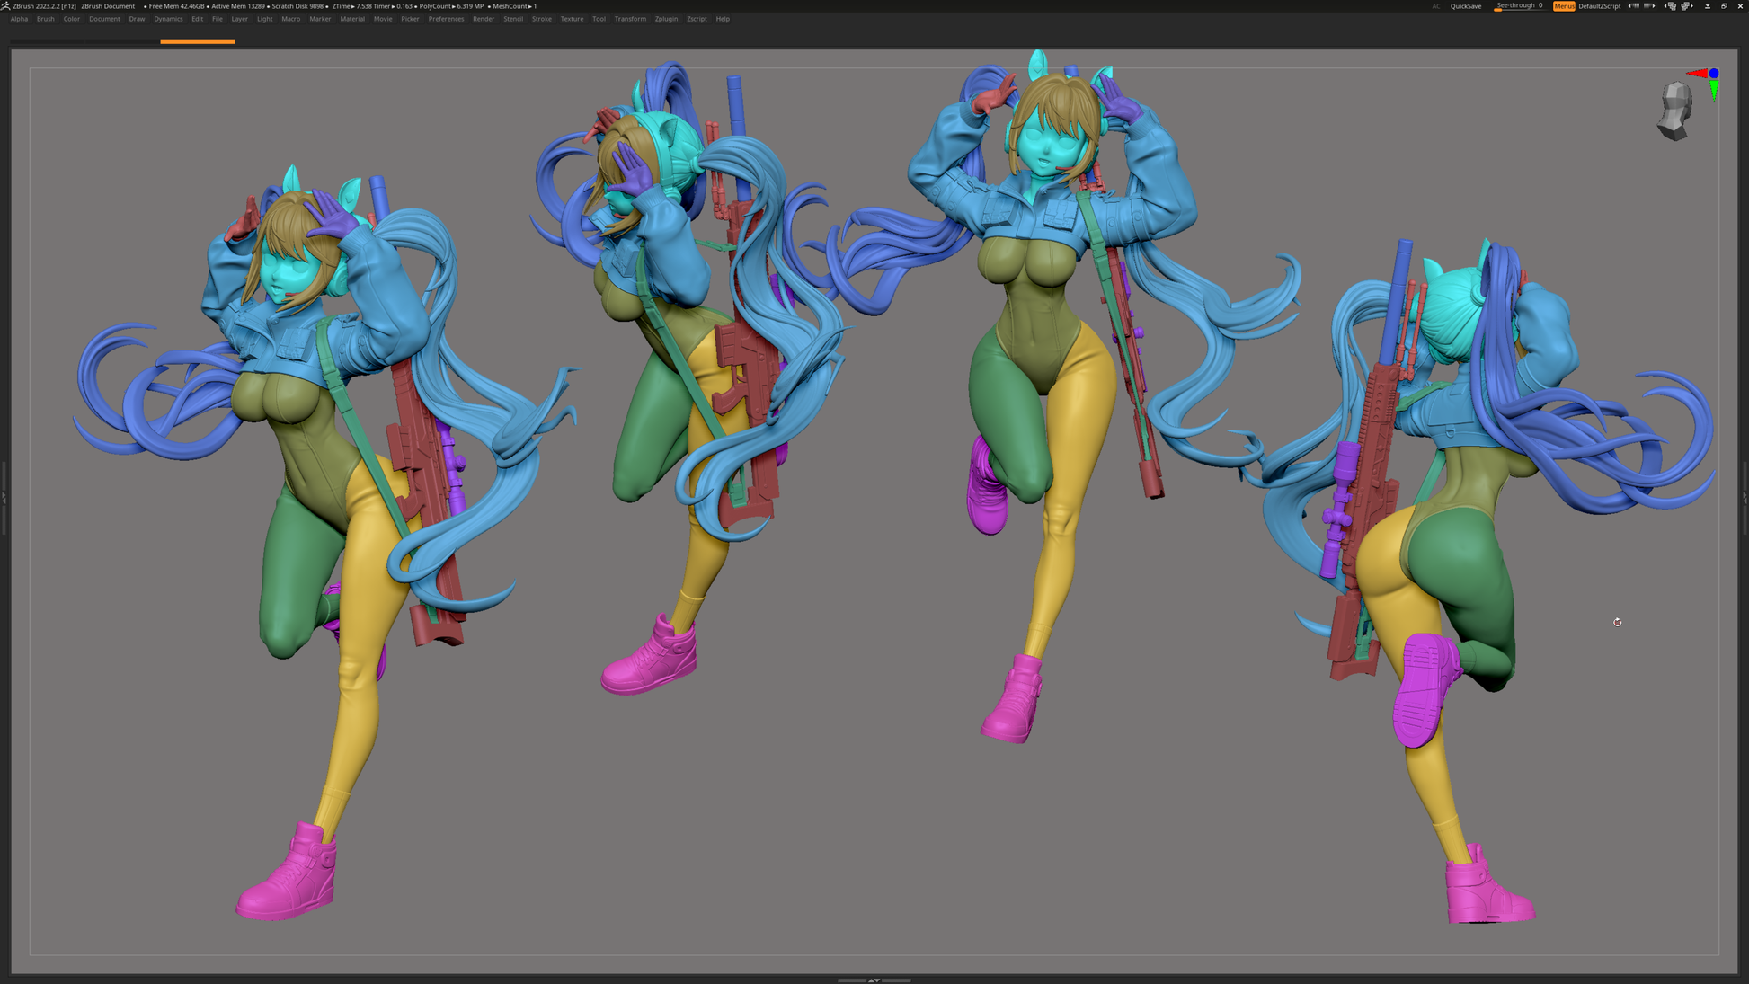
Task: Open the Zplugin menu
Action: (666, 19)
